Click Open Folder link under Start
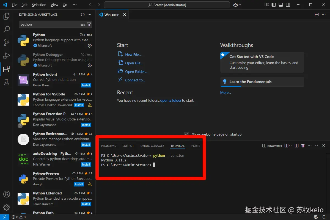The width and height of the screenshot is (330, 220). [x=136, y=71]
